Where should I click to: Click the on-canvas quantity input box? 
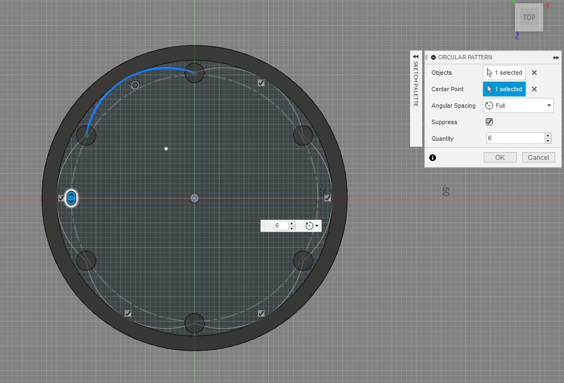coord(280,226)
